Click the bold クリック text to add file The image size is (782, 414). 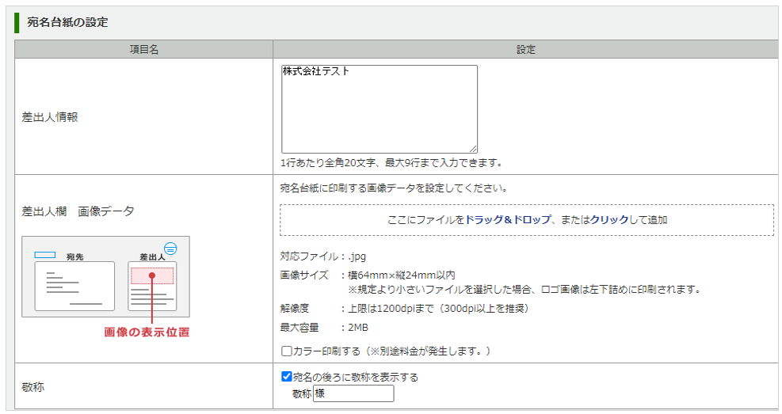point(609,220)
